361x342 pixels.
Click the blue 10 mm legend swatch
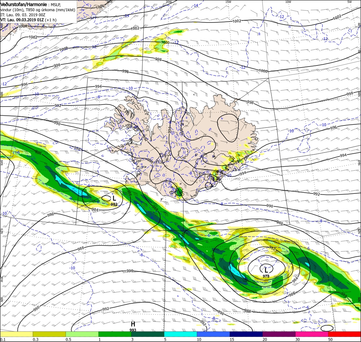click(x=213, y=334)
